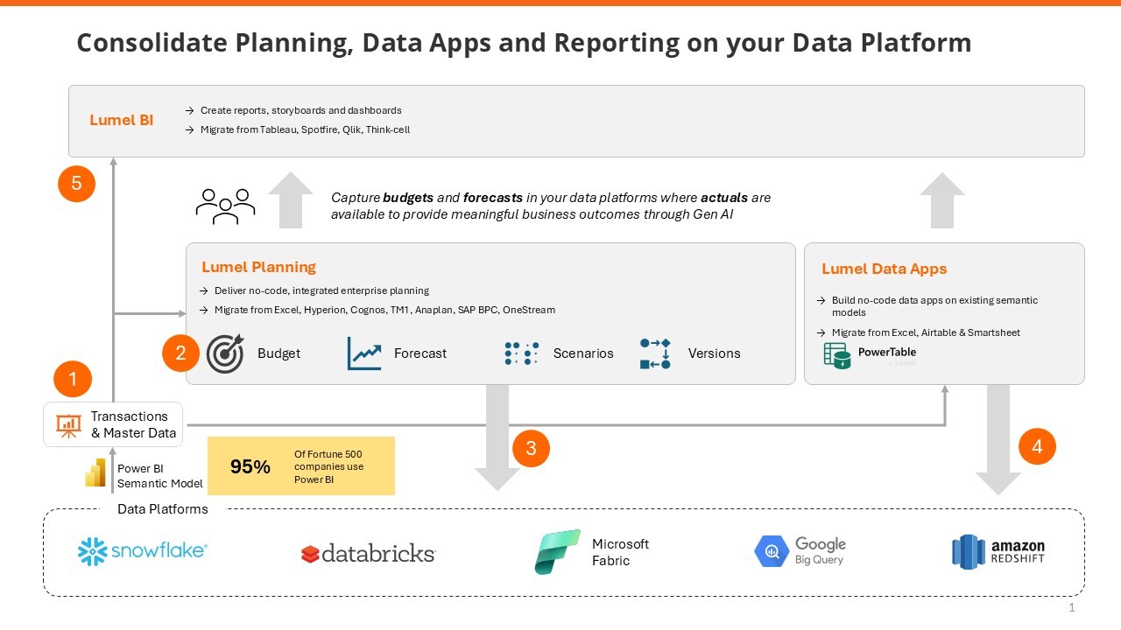Click the Forecast line chart icon
This screenshot has height=630, width=1121.
point(364,353)
